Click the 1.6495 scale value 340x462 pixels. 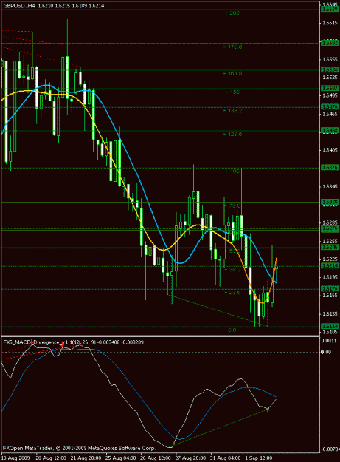(330, 95)
